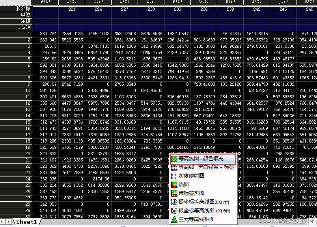317x227 pixels.
Task: Select row header 25
Action: coord(16,185)
